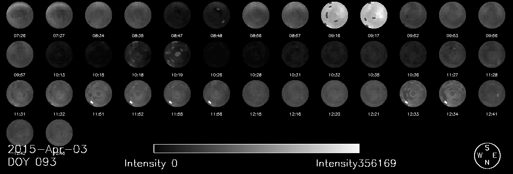Pick the disk image labeled 08:47
This screenshot has height=174, width=513.
coord(177,15)
